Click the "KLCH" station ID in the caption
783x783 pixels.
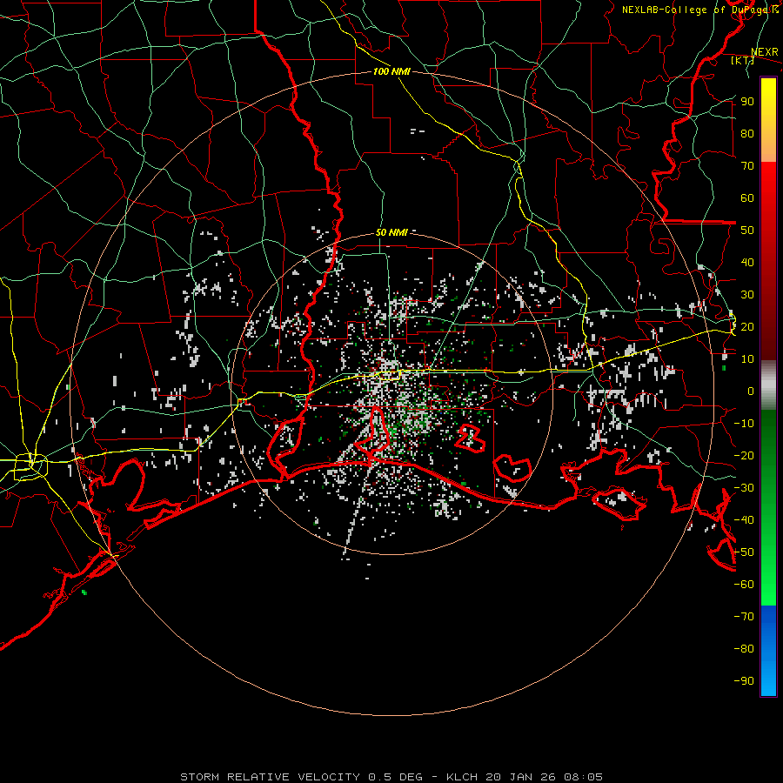[x=462, y=777]
